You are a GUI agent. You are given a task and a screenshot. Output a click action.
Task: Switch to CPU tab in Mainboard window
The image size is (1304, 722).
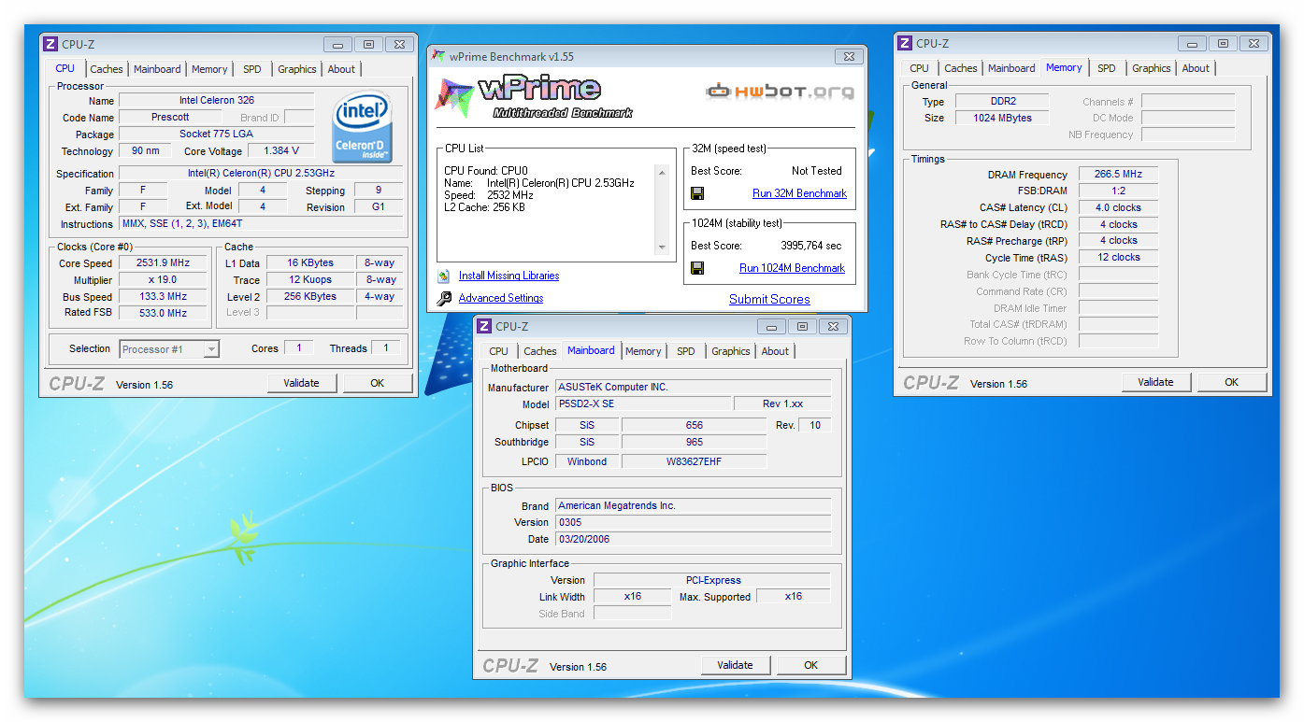[499, 351]
